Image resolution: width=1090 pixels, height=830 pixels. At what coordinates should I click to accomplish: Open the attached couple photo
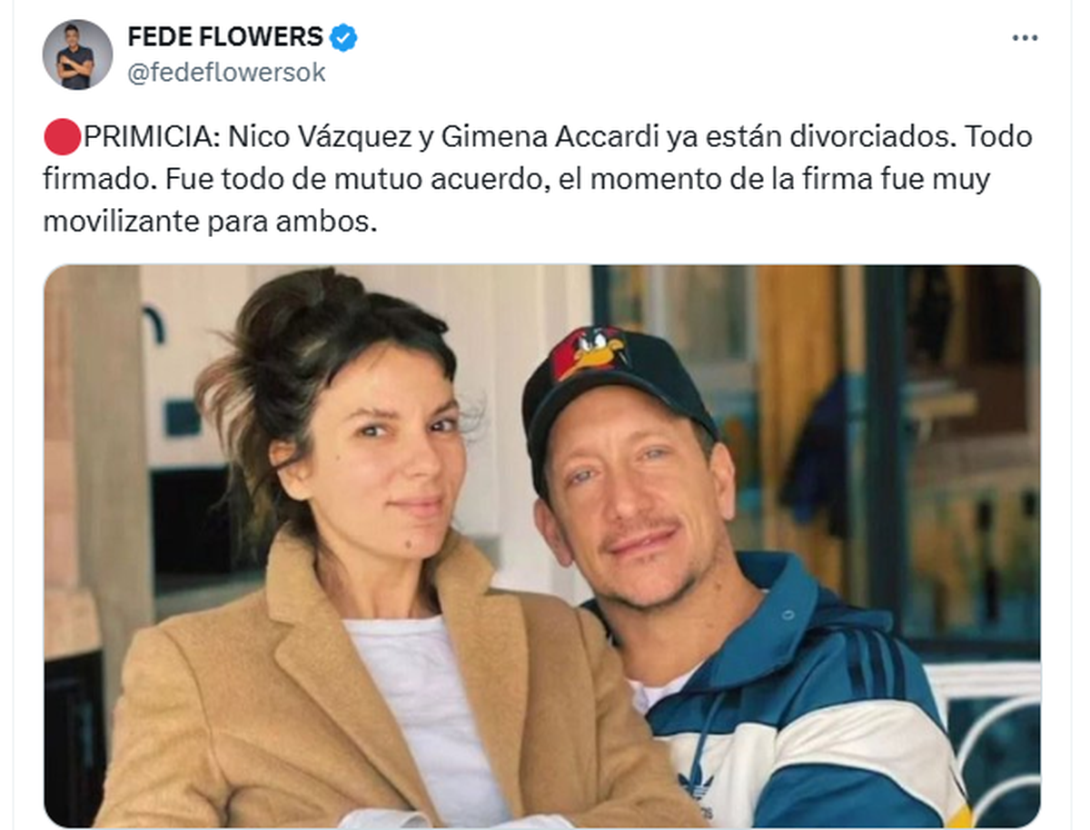coord(542,547)
